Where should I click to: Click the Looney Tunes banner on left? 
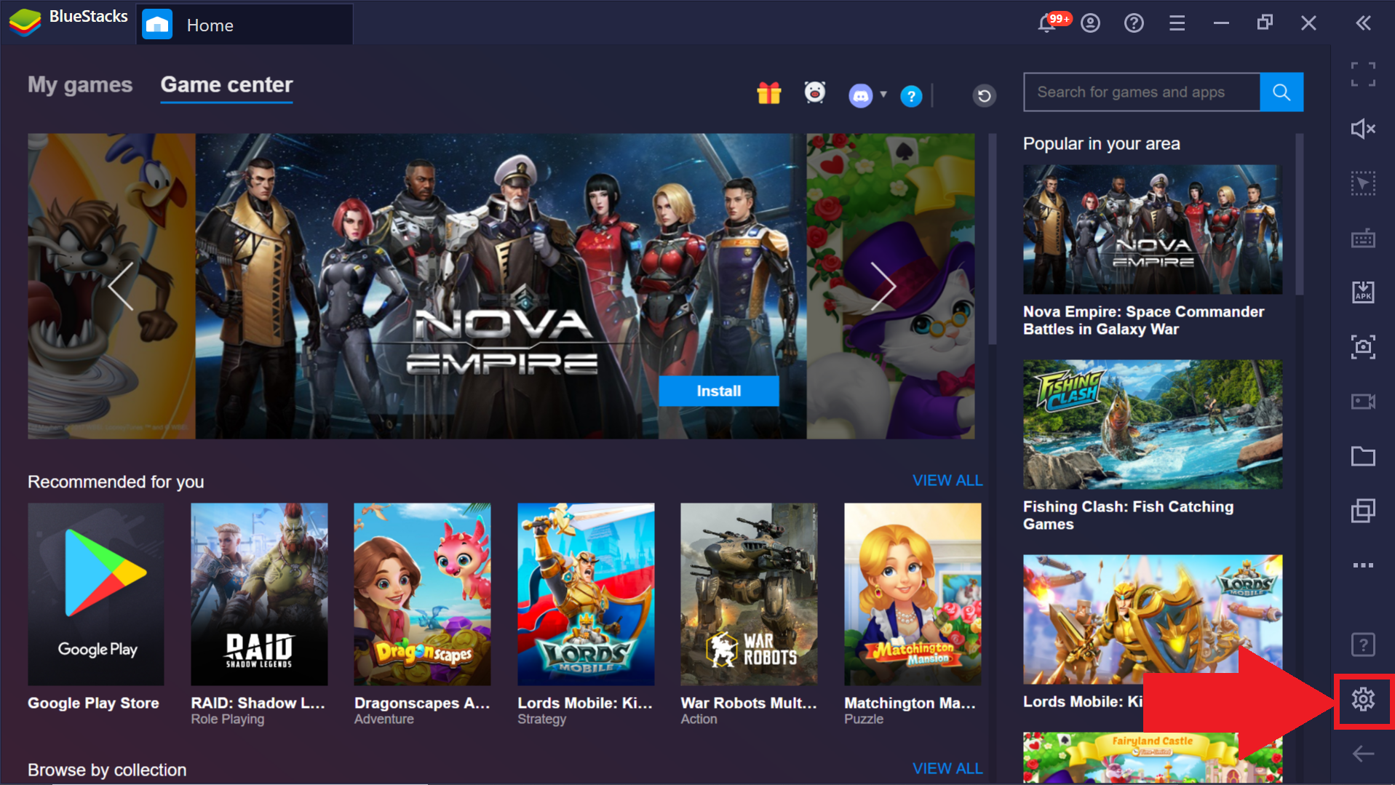coord(111,286)
